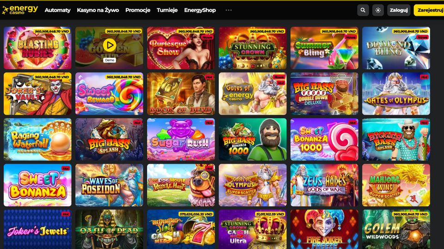Open the Automaty menu item
444x249 pixels.
coord(57,10)
